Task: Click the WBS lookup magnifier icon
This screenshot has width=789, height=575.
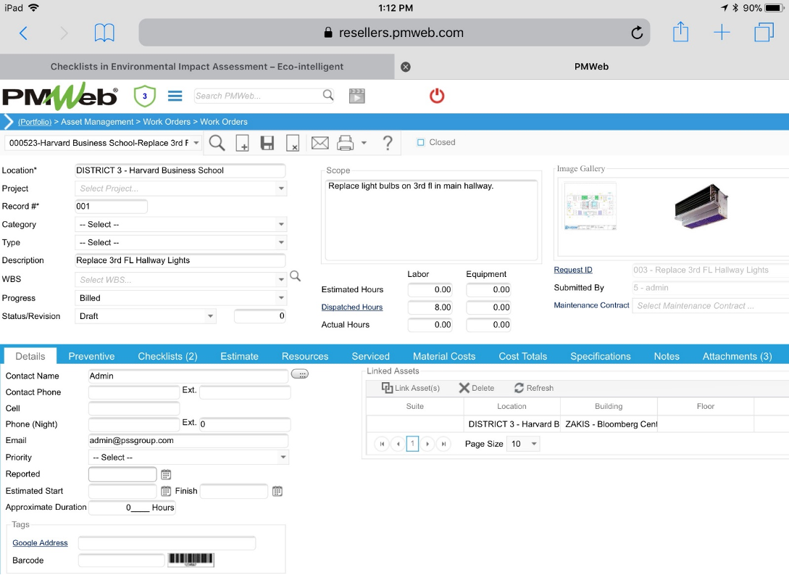Action: (296, 276)
